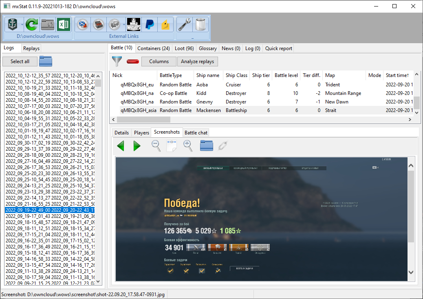Click the Columns button
This screenshot has height=299, width=423.
point(159,62)
